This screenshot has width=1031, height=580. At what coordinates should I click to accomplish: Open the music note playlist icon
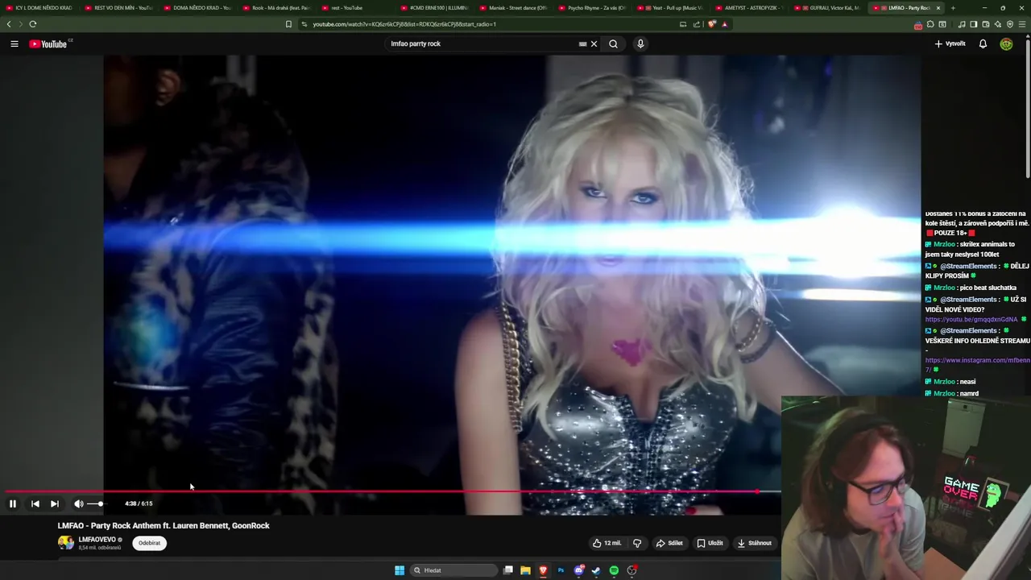(962, 24)
